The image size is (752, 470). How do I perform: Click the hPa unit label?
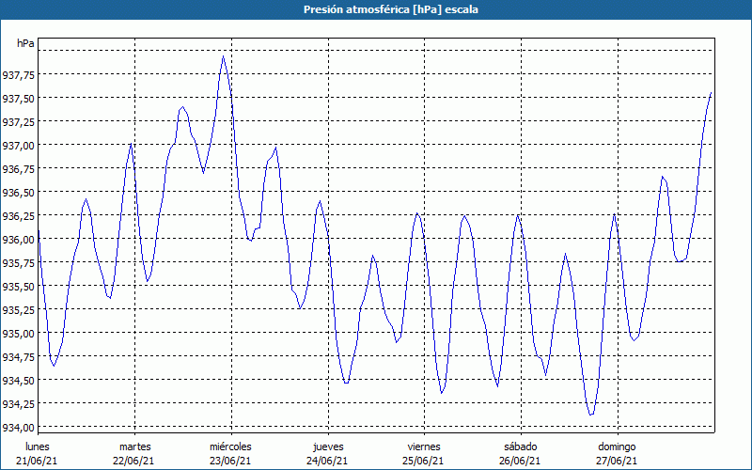coord(25,43)
